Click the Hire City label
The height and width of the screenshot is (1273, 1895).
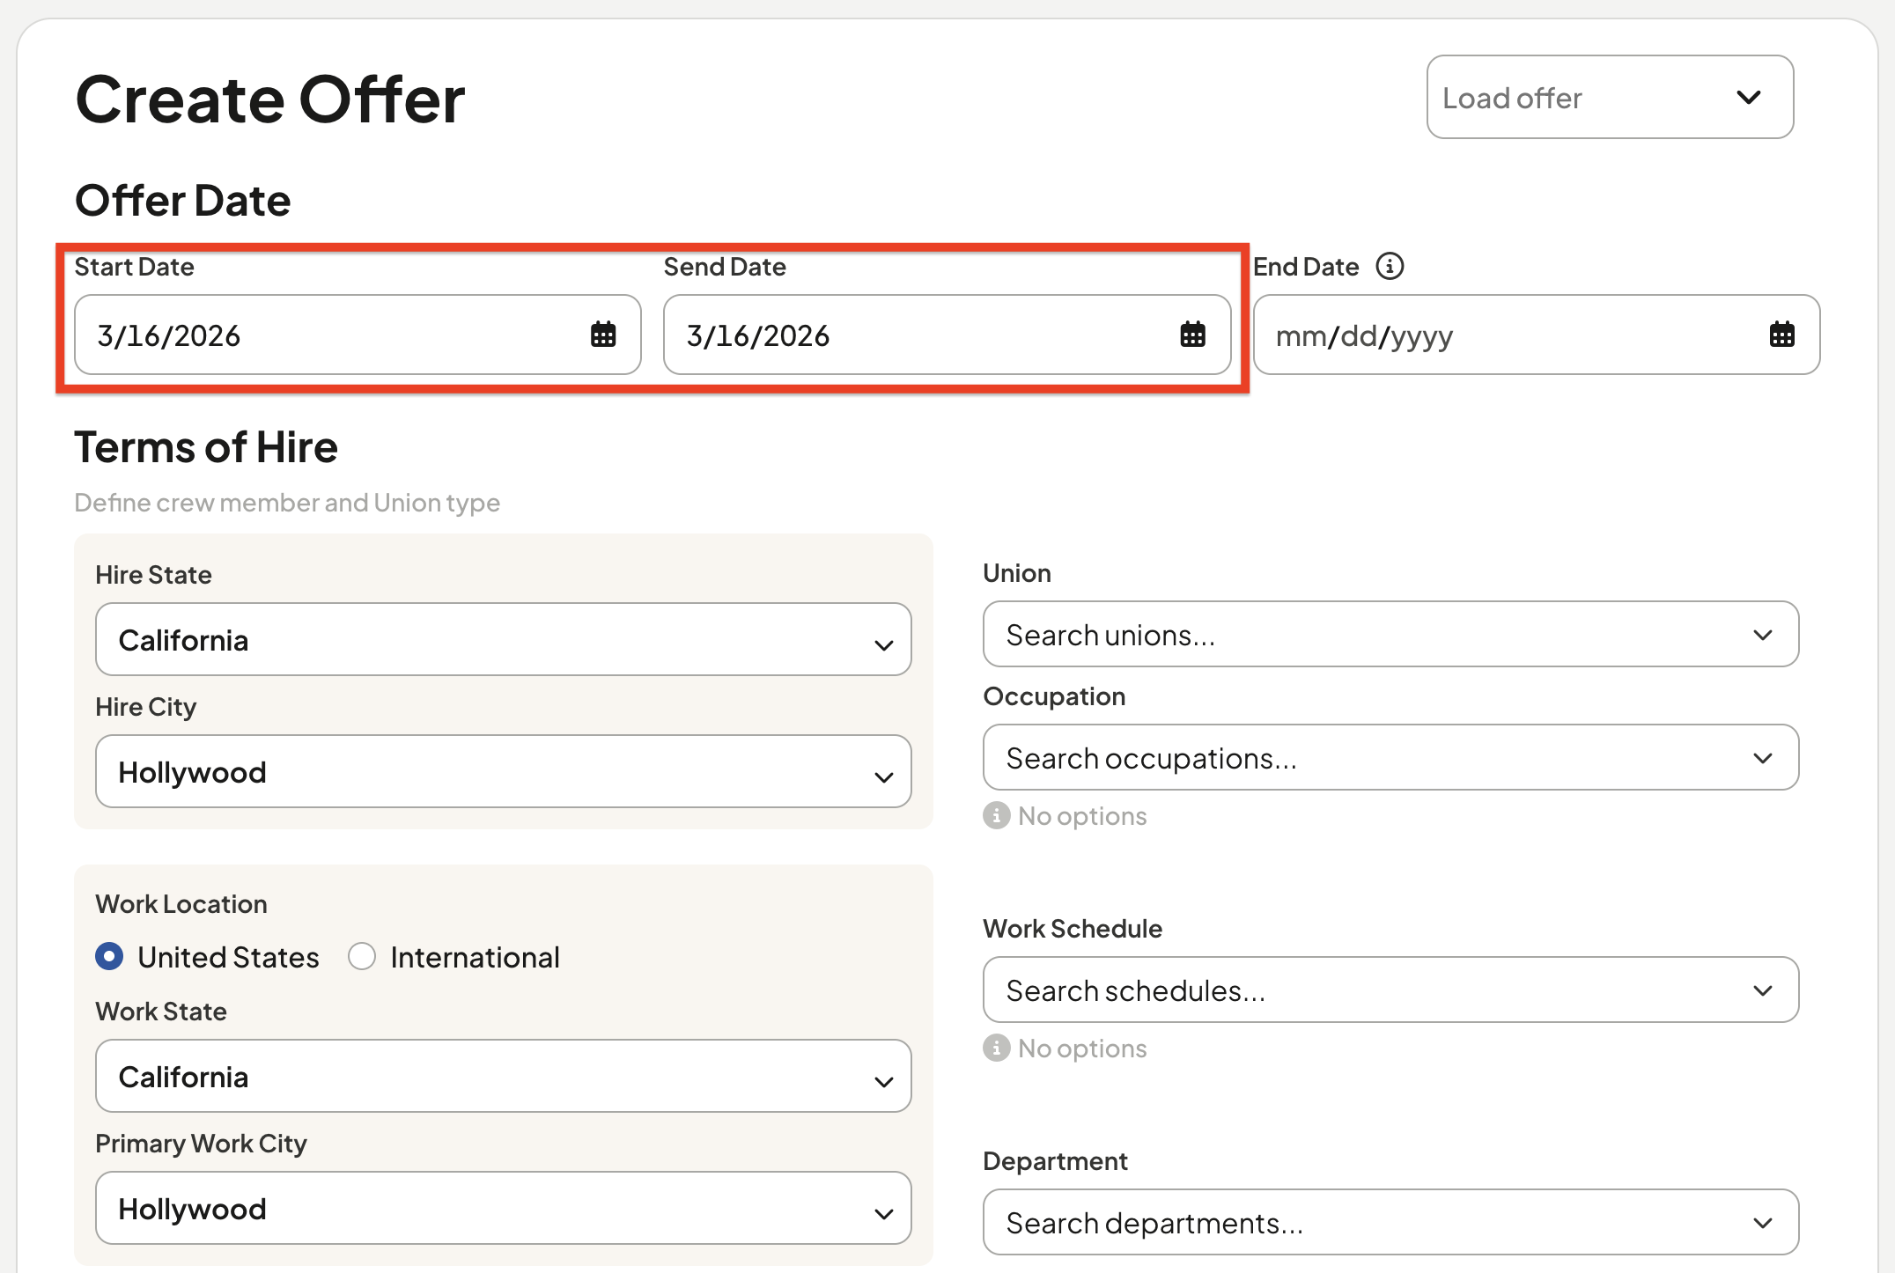pyautogui.click(x=146, y=707)
